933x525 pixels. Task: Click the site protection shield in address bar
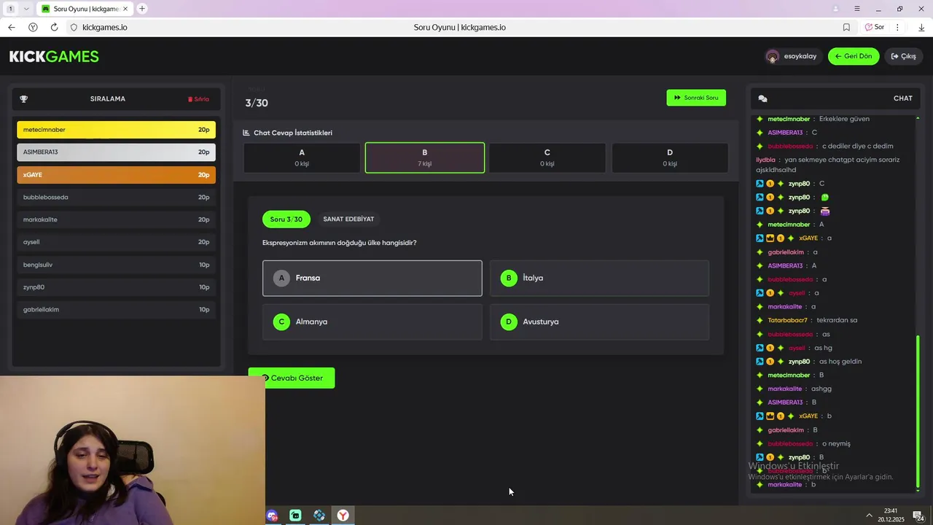[x=74, y=27]
